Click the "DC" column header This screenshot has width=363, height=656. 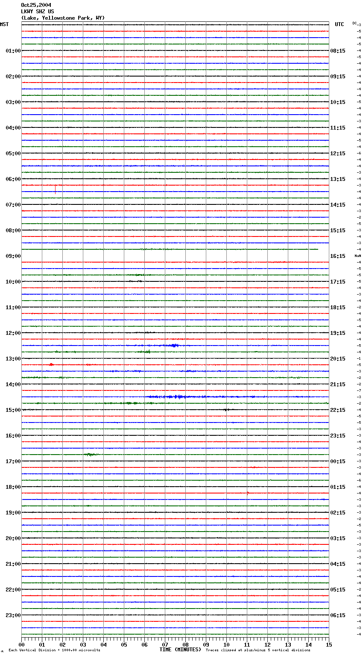click(354, 23)
